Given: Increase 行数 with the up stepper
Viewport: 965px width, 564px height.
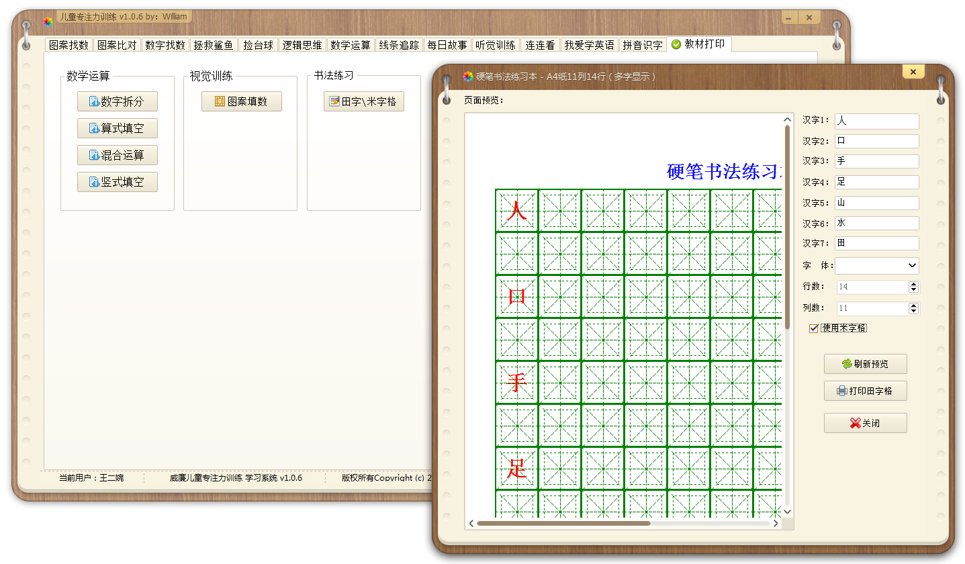Looking at the screenshot, I should pyautogui.click(x=914, y=283).
